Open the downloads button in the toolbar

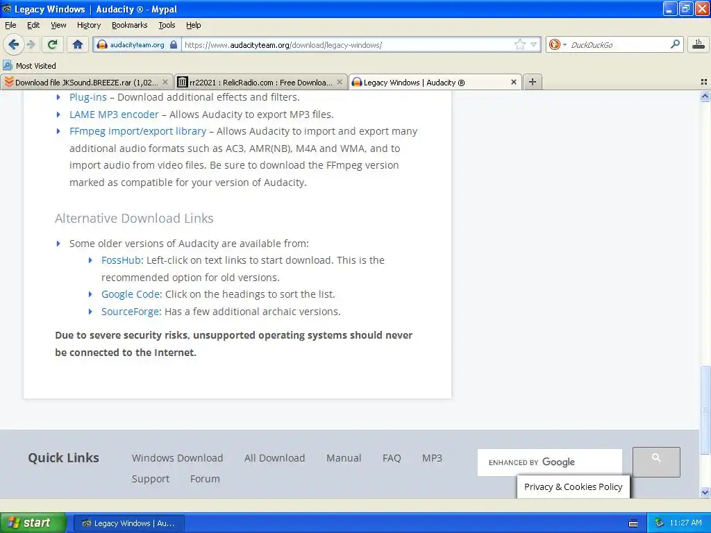coord(699,44)
